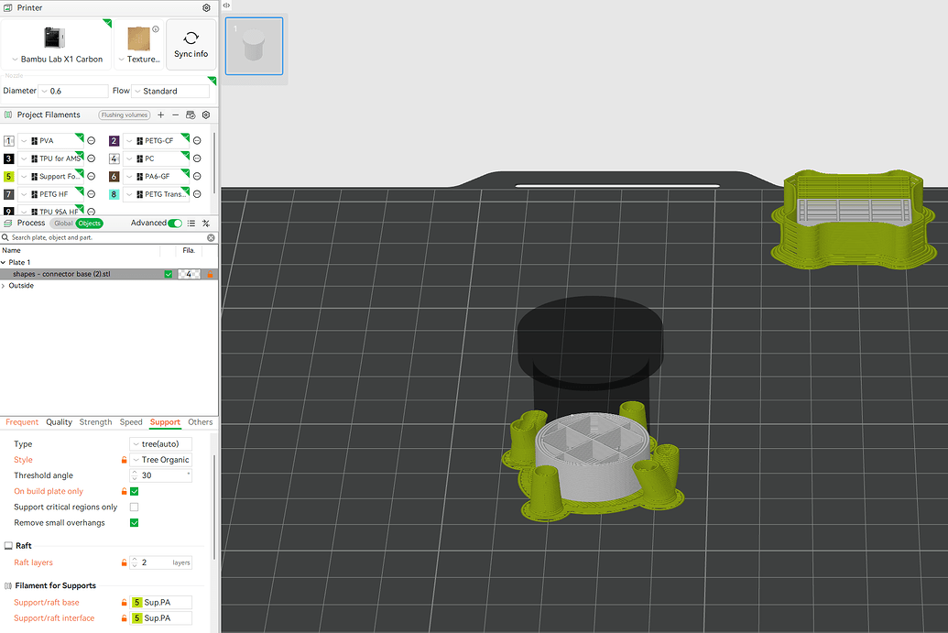The width and height of the screenshot is (948, 633).
Task: Click filament 2 purple color swatch
Action: (114, 141)
